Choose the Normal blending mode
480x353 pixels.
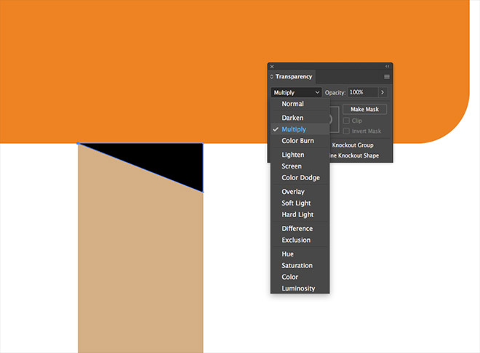tap(300, 104)
